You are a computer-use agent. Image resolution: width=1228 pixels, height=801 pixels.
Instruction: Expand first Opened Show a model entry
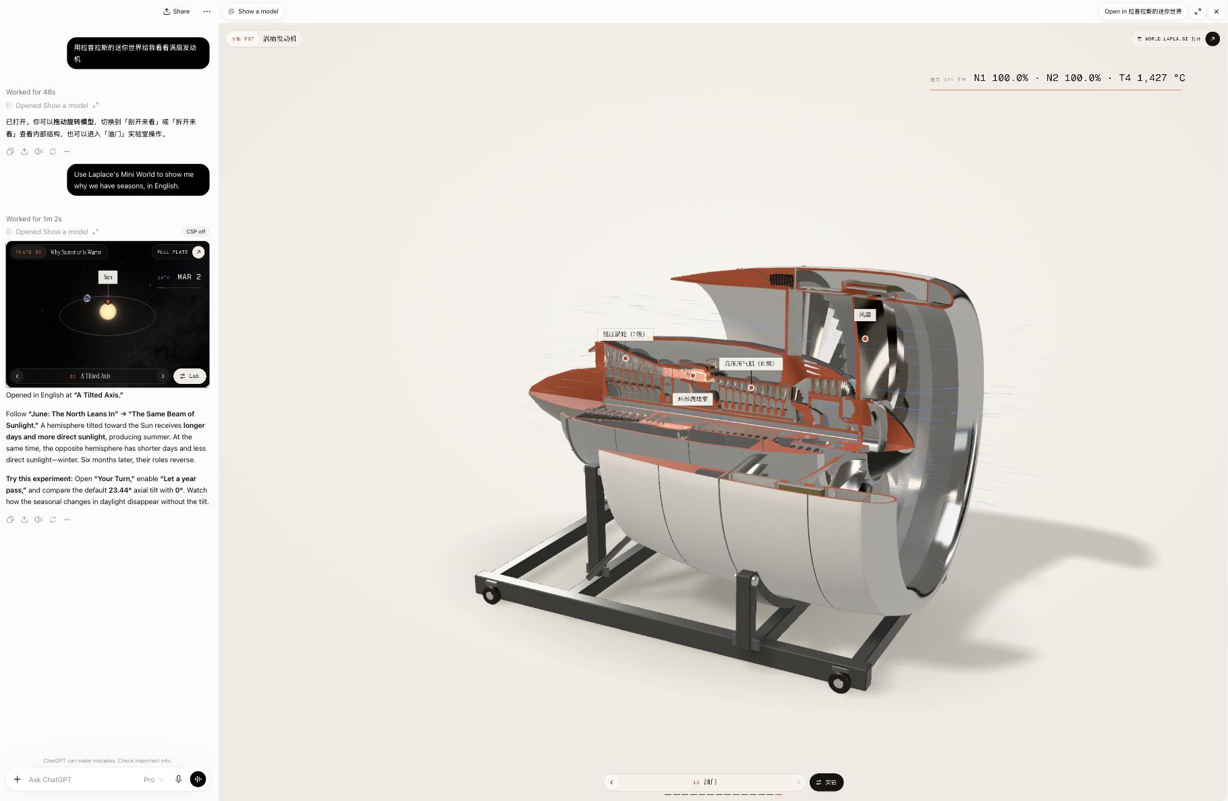tap(95, 105)
